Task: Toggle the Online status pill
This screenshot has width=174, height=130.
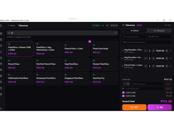Action: click(96, 25)
